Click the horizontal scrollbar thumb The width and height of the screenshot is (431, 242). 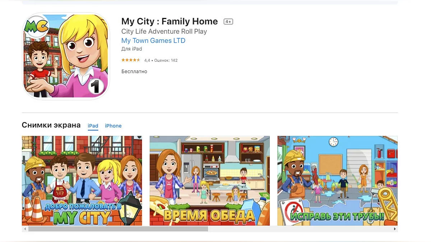[x=118, y=229]
